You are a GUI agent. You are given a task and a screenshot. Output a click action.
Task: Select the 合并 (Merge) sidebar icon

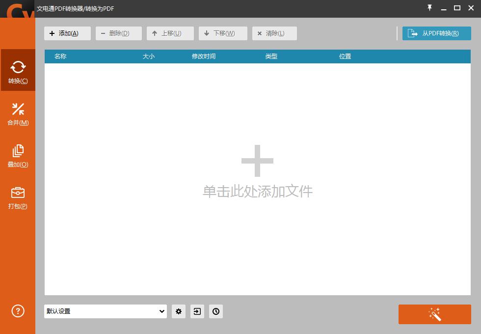point(18,114)
